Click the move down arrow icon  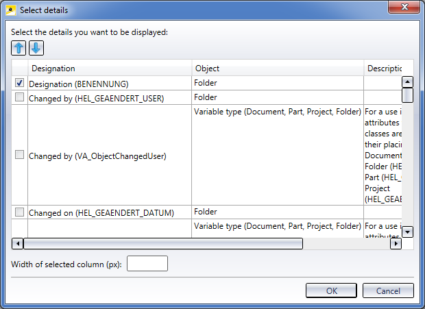pyautogui.click(x=36, y=48)
